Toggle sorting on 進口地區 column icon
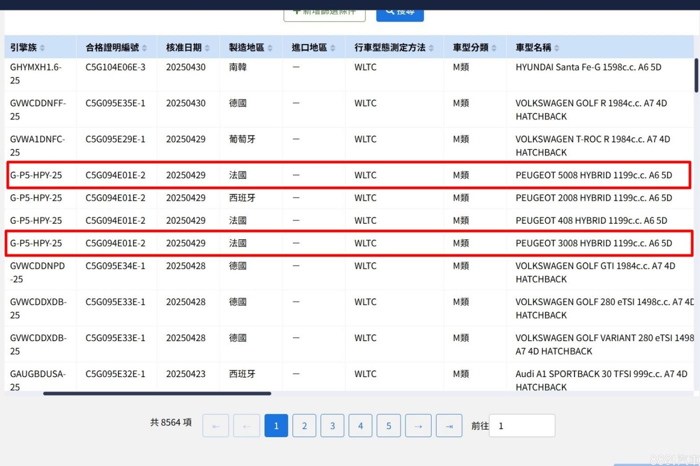This screenshot has height=466, width=700. pyautogui.click(x=333, y=48)
